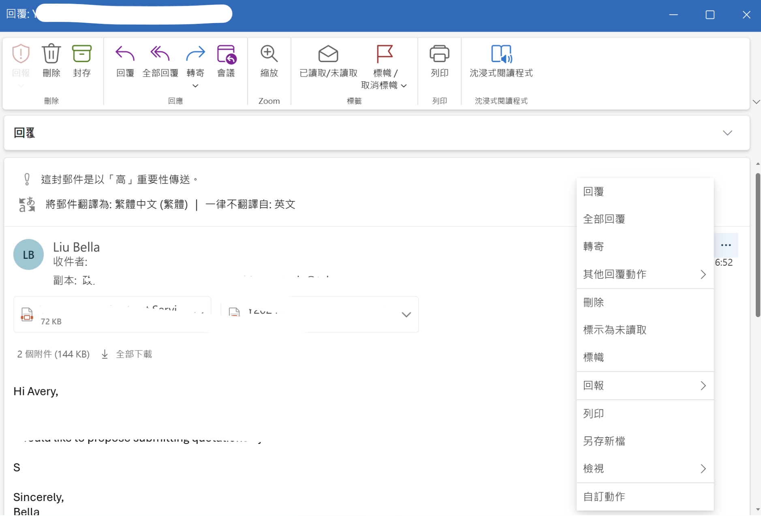Image resolution: width=761 pixels, height=516 pixels.
Task: Click the "Hi Avery," greeting text
Action: 36,391
